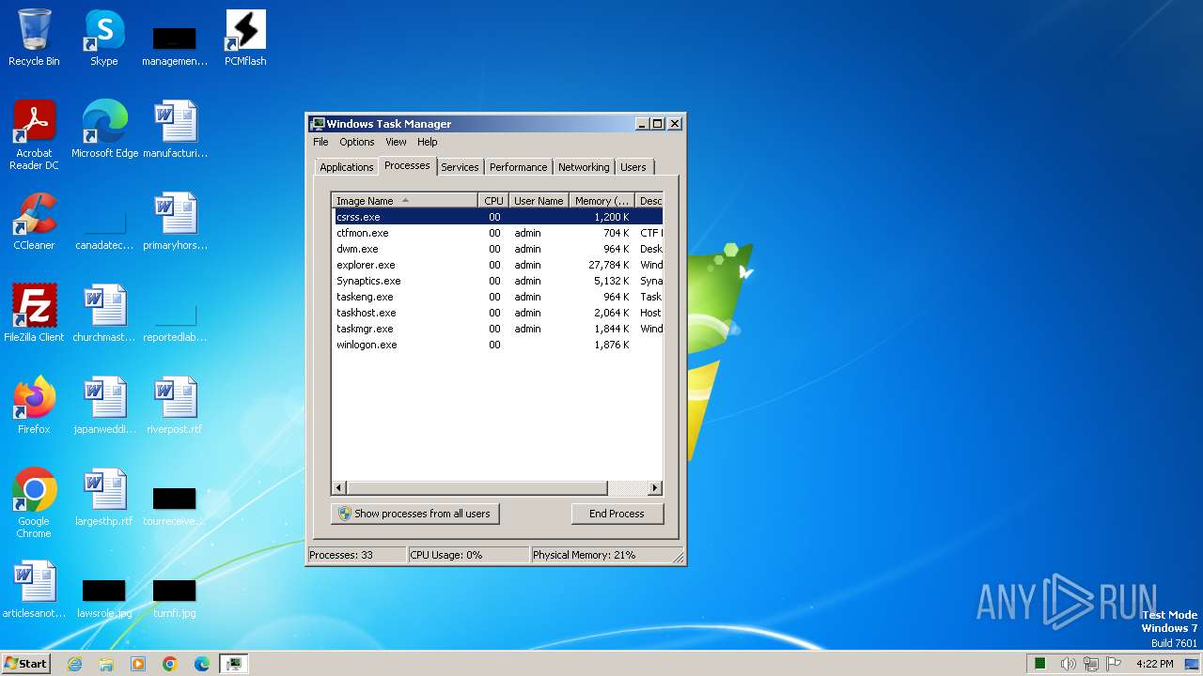The height and width of the screenshot is (676, 1203).
Task: Click the volume speaker tray icon
Action: (1069, 664)
